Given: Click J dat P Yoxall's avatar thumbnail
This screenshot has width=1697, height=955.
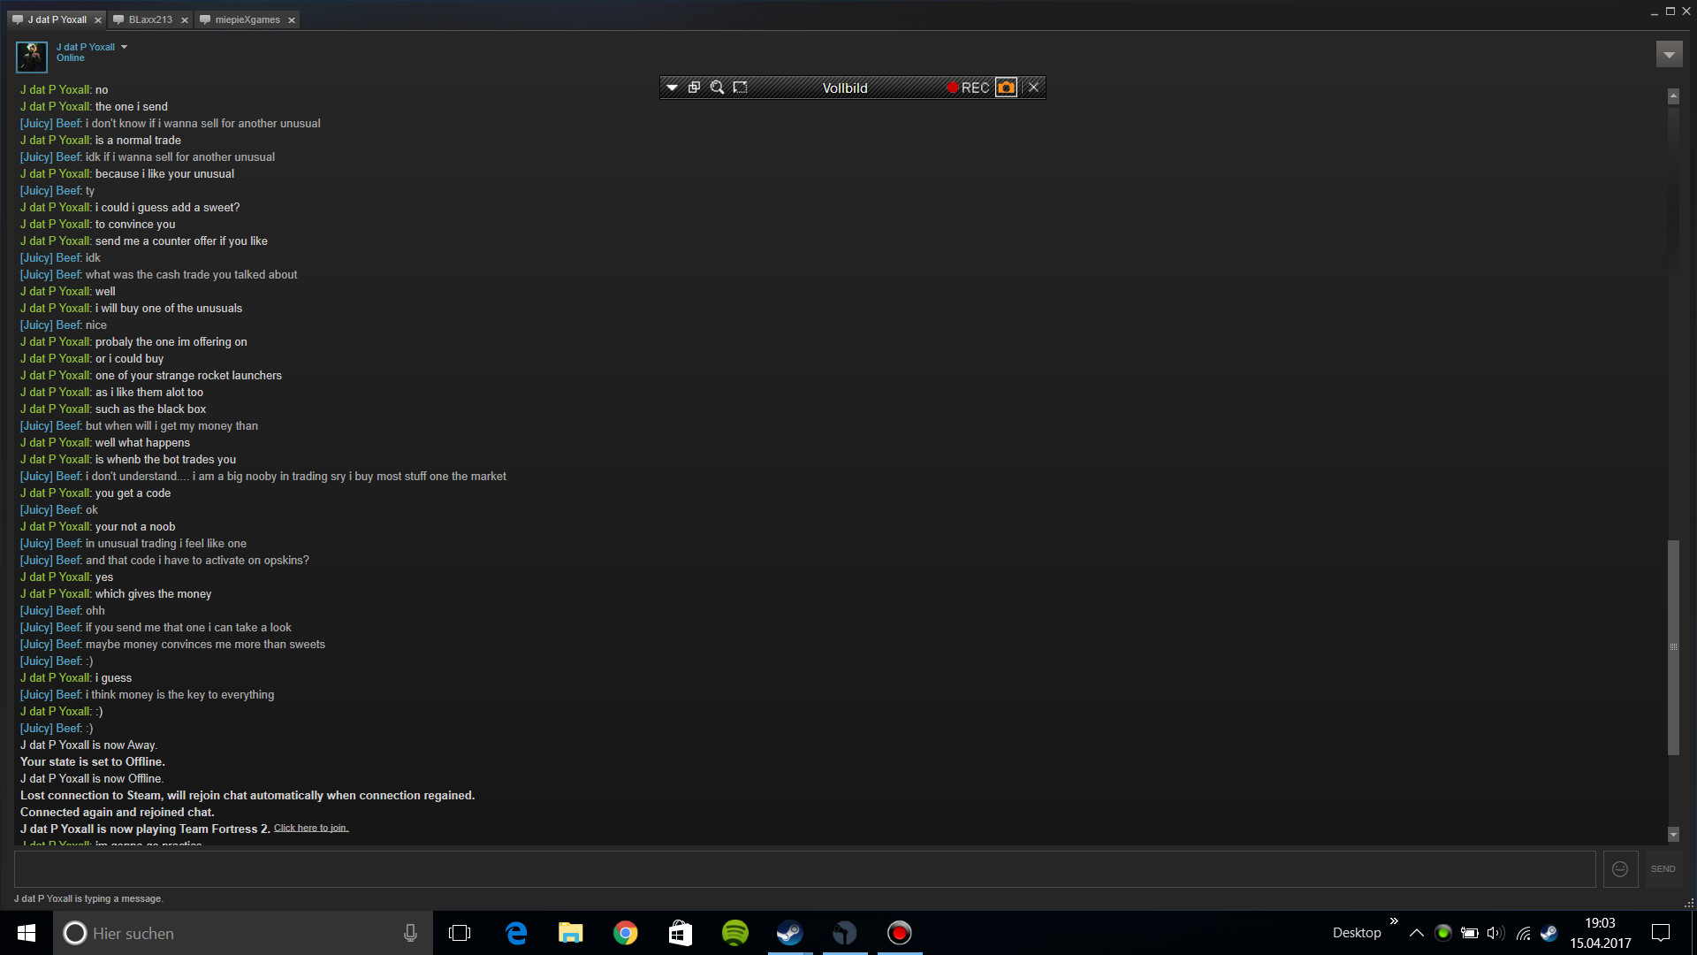Looking at the screenshot, I should [x=32, y=57].
